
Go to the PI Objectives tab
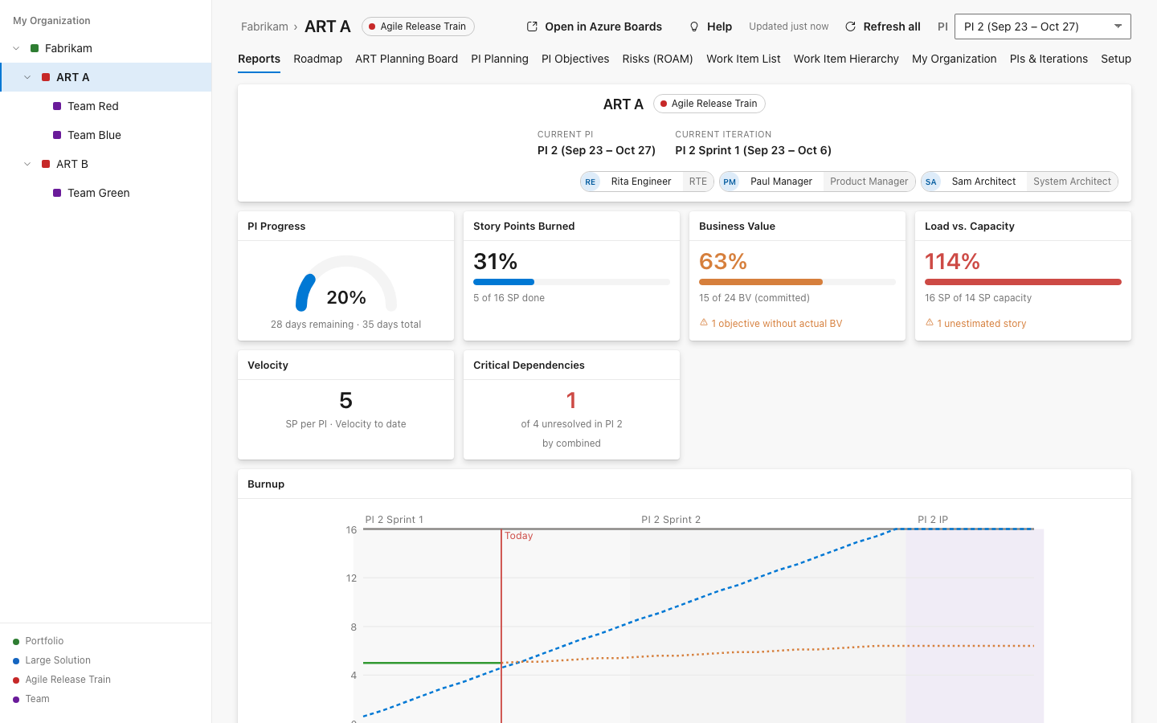(x=575, y=59)
